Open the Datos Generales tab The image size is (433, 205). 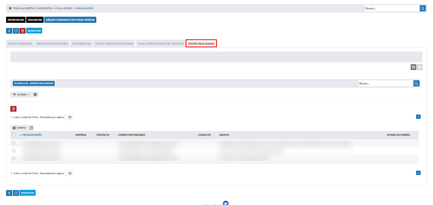pos(20,44)
